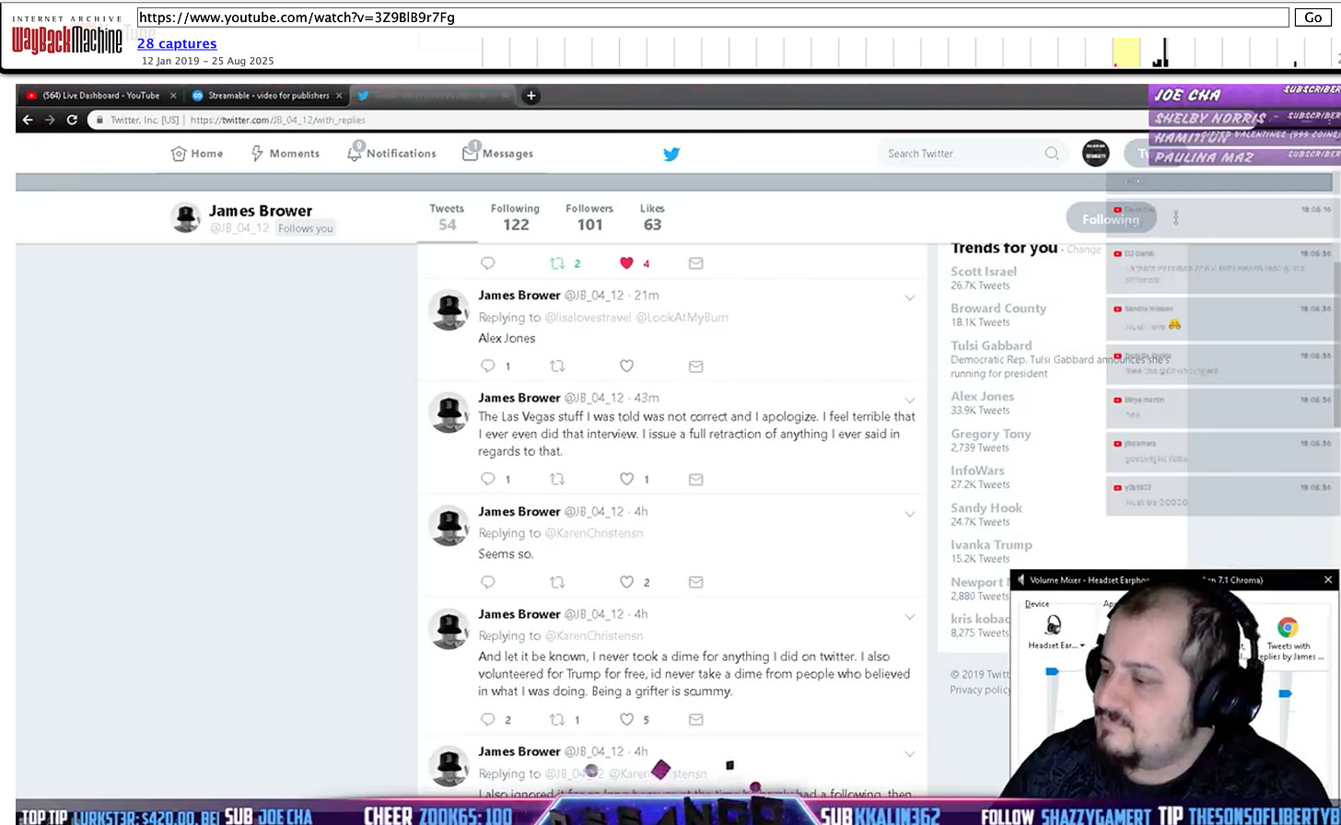Image resolution: width=1341 pixels, height=825 pixels.
Task: Expand options chevron on 'never took a dime' tweet
Action: tap(910, 616)
